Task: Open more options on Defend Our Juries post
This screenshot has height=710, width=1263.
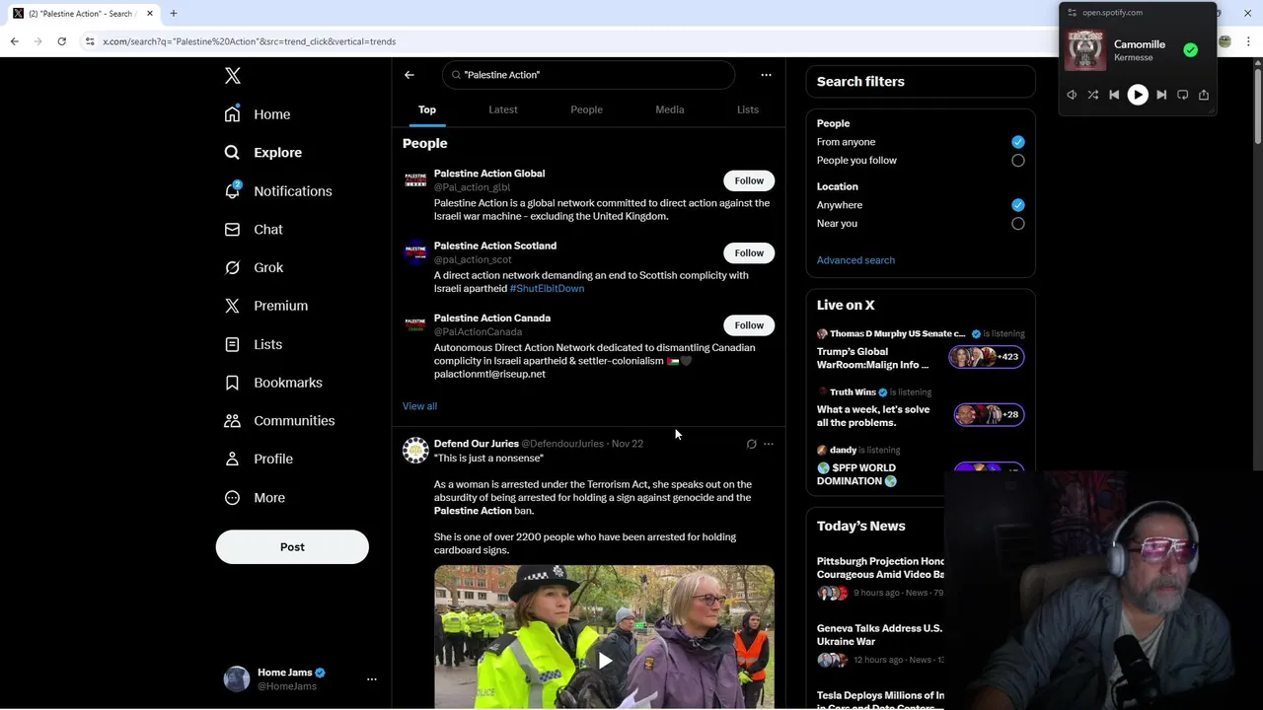Action: (x=769, y=444)
